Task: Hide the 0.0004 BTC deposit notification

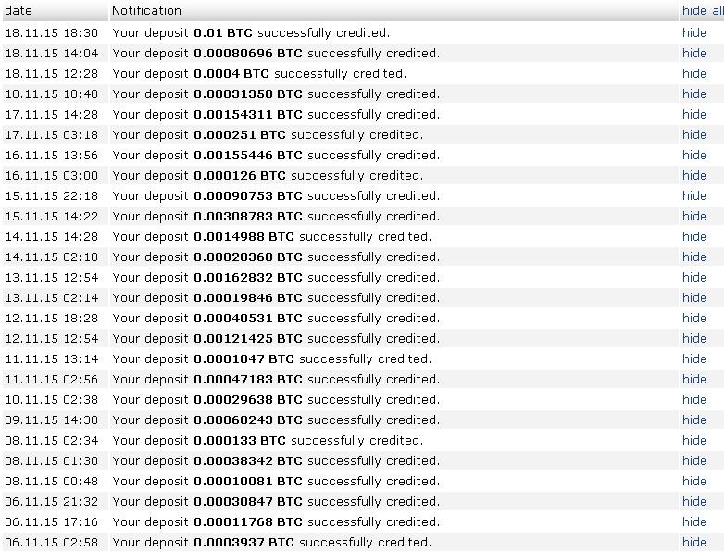Action: tap(694, 73)
